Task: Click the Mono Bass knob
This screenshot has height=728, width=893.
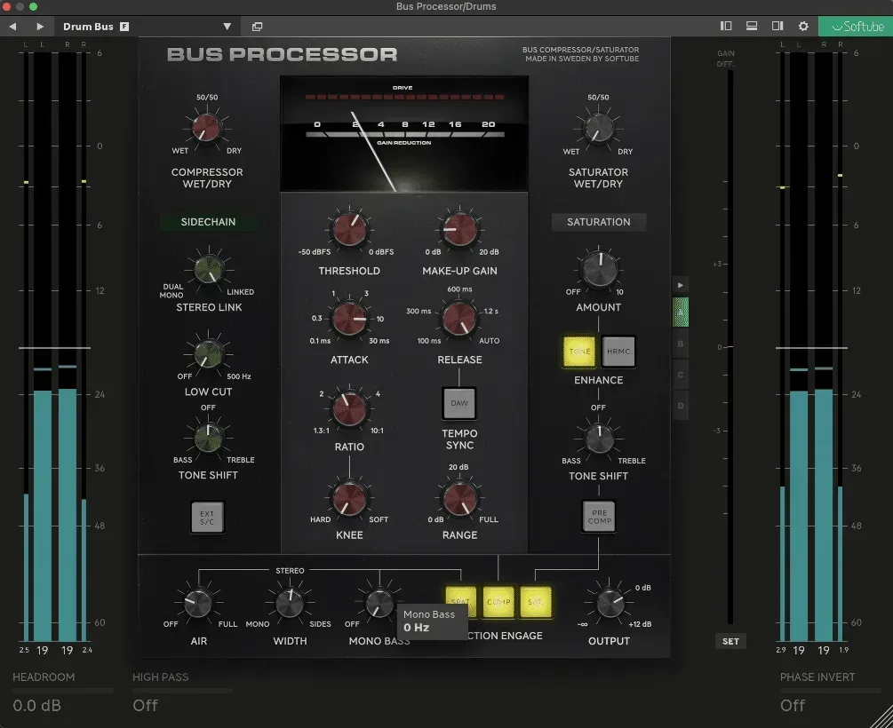Action: click(x=379, y=603)
